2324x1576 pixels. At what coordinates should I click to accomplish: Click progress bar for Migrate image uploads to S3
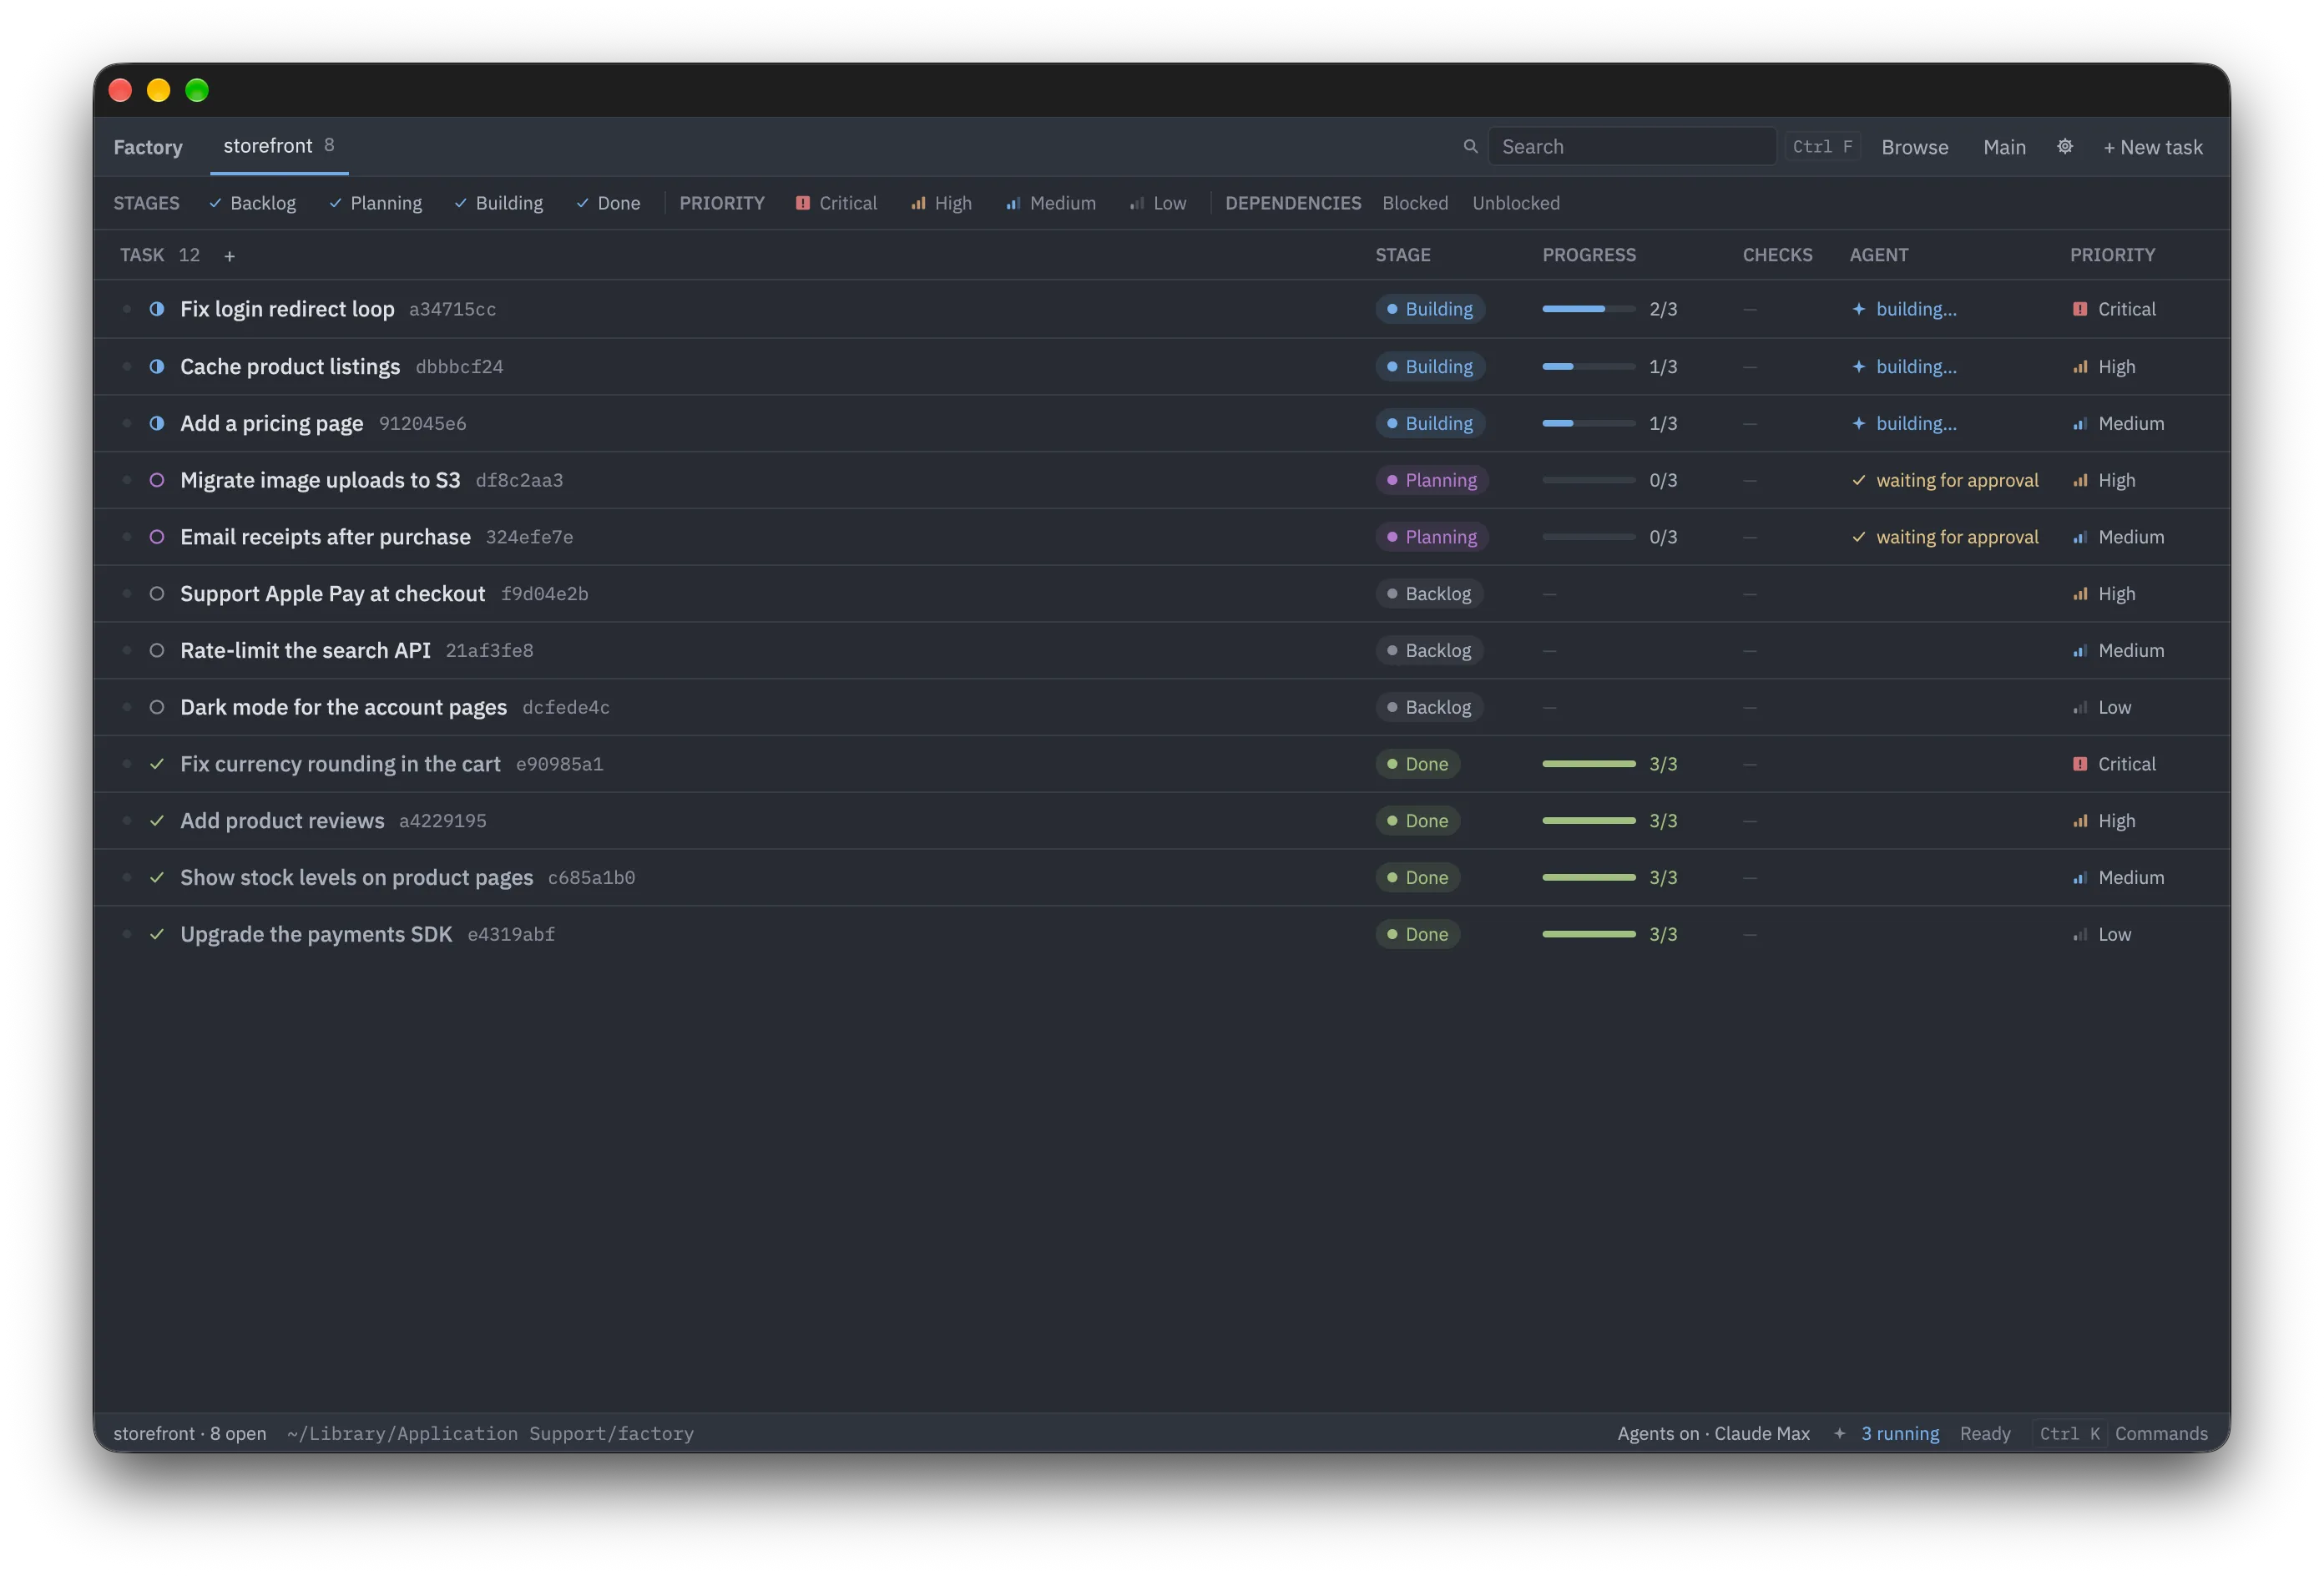coord(1589,480)
